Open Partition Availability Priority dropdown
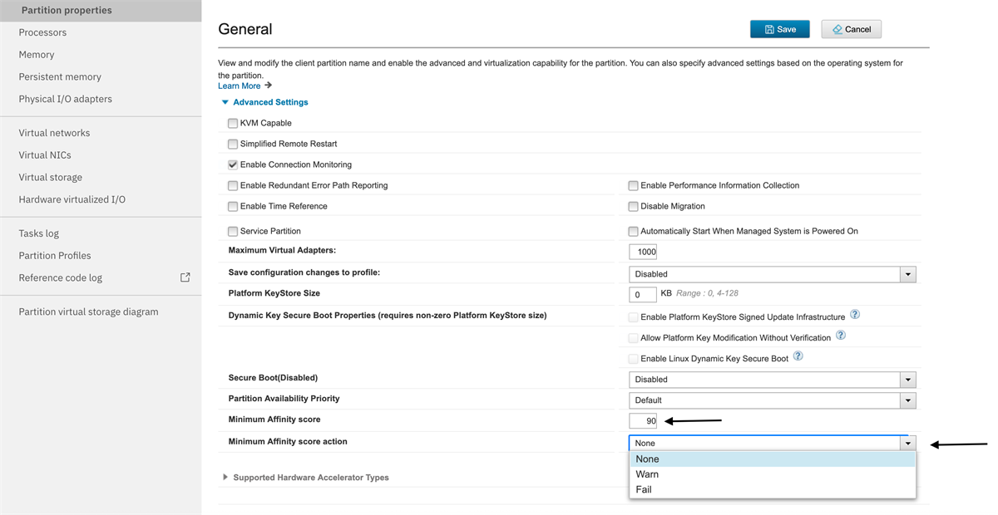This screenshot has width=998, height=515. (773, 400)
